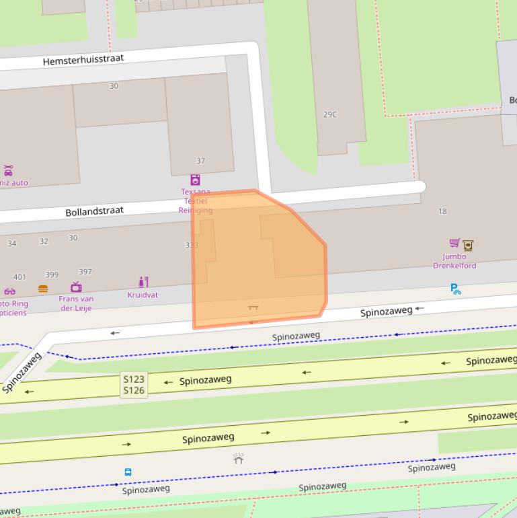Click the S123 S126 route shield
The image size is (517, 518).
134,385
